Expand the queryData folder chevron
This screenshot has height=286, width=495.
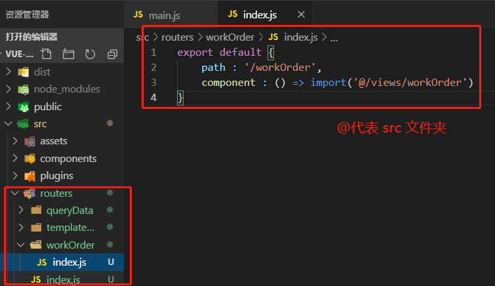click(22, 210)
